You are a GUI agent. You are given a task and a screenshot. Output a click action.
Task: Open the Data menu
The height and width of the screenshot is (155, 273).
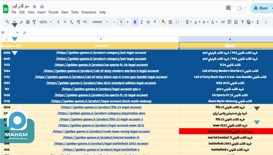click(x=65, y=12)
